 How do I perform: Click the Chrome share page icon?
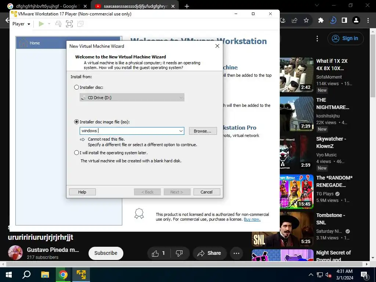click(x=294, y=21)
